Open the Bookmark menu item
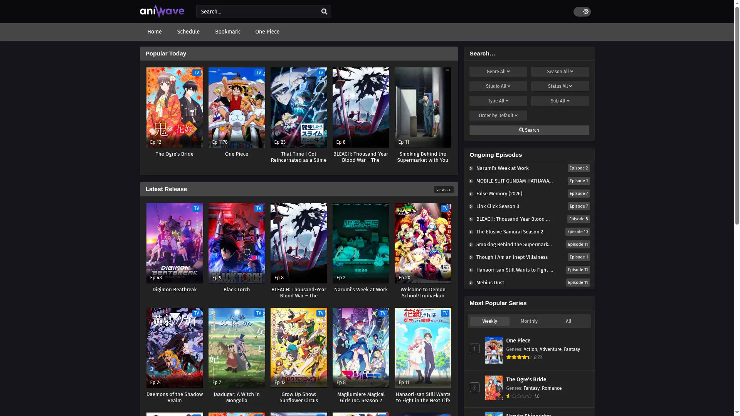Image resolution: width=740 pixels, height=416 pixels. tap(227, 32)
